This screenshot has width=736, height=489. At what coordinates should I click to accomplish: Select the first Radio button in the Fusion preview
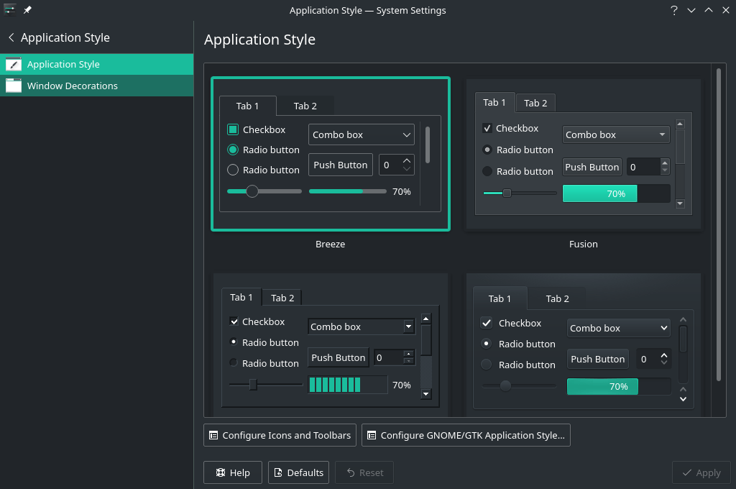tap(487, 150)
